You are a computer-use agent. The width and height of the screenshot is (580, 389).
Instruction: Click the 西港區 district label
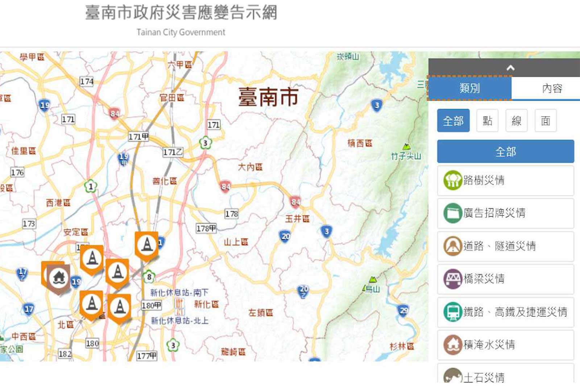[58, 203]
